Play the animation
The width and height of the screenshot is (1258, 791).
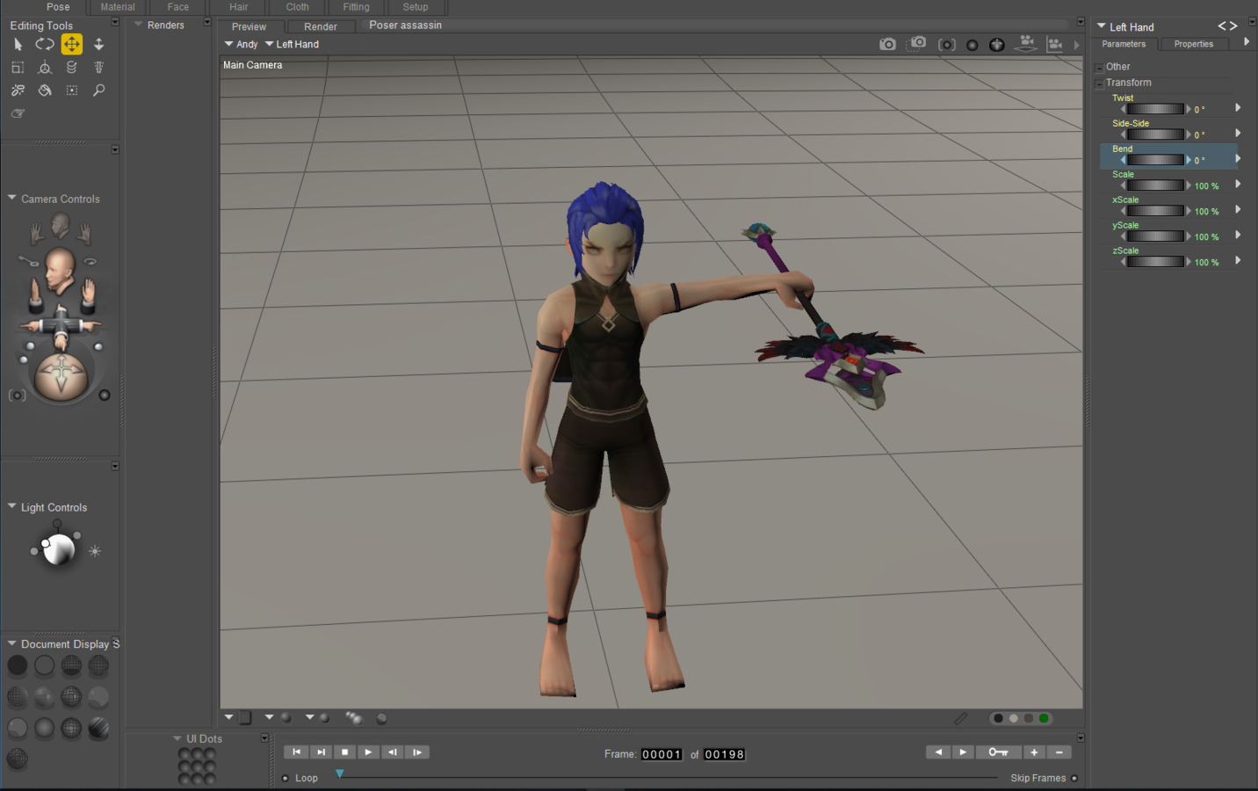click(368, 752)
